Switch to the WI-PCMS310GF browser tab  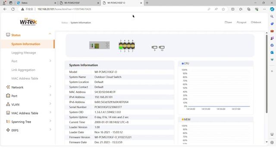point(79,3)
